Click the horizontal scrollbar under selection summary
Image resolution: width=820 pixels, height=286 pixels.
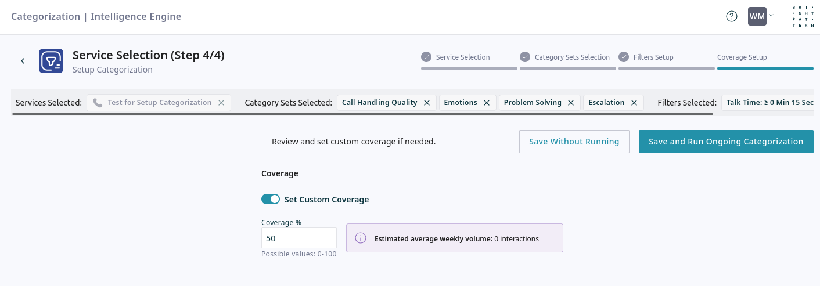pos(362,114)
